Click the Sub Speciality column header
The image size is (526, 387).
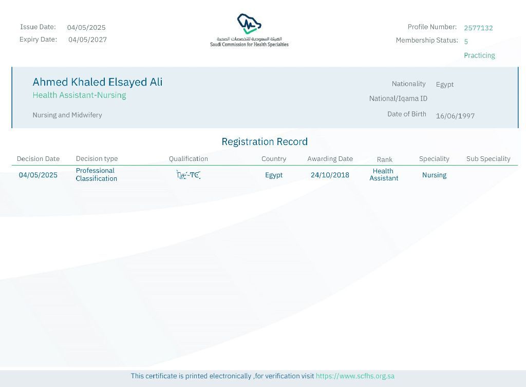click(x=488, y=159)
